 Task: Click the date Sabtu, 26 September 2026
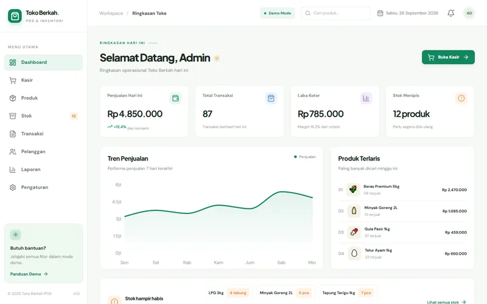[x=412, y=13]
